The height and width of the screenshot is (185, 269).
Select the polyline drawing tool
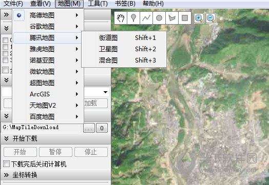[x=146, y=18]
